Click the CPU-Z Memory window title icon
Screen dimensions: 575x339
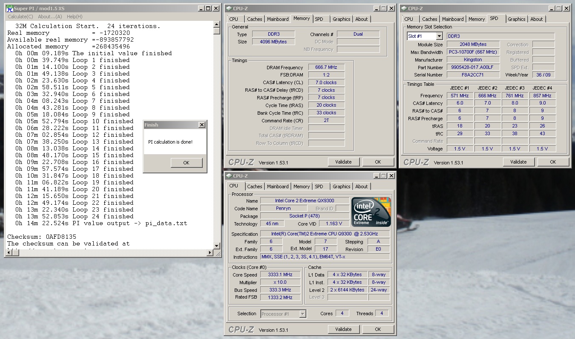229,8
